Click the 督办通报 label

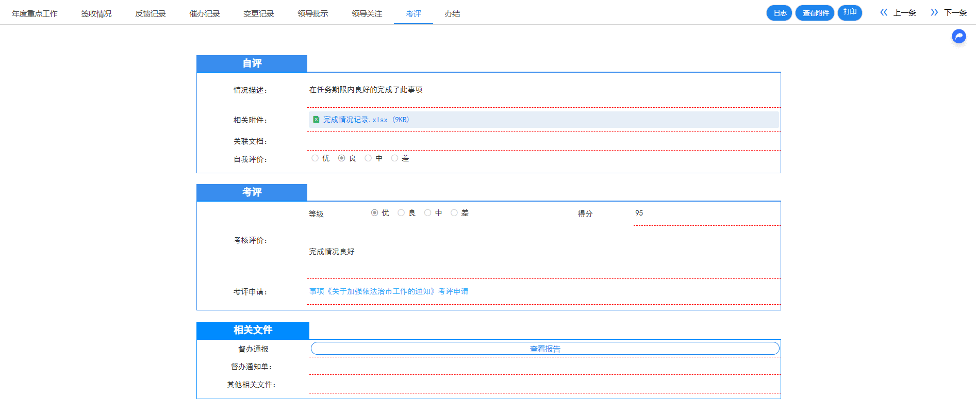click(x=253, y=349)
